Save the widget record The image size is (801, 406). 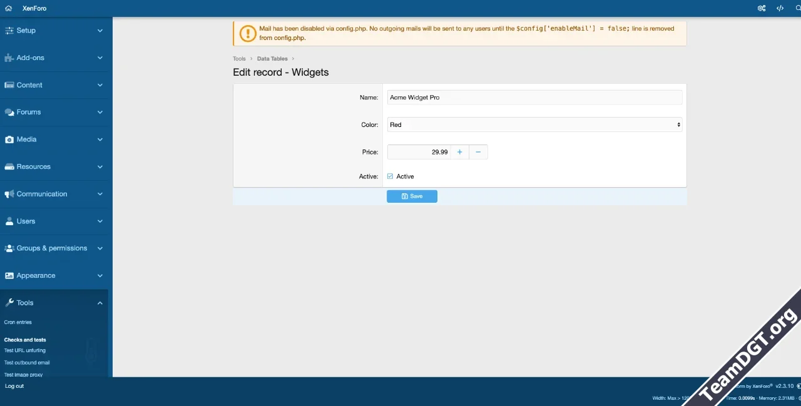click(x=412, y=196)
